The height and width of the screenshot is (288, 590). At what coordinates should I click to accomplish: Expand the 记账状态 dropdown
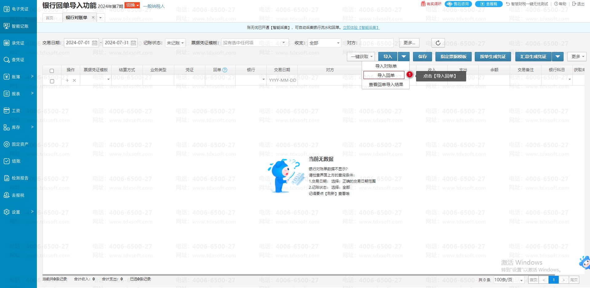[175, 43]
